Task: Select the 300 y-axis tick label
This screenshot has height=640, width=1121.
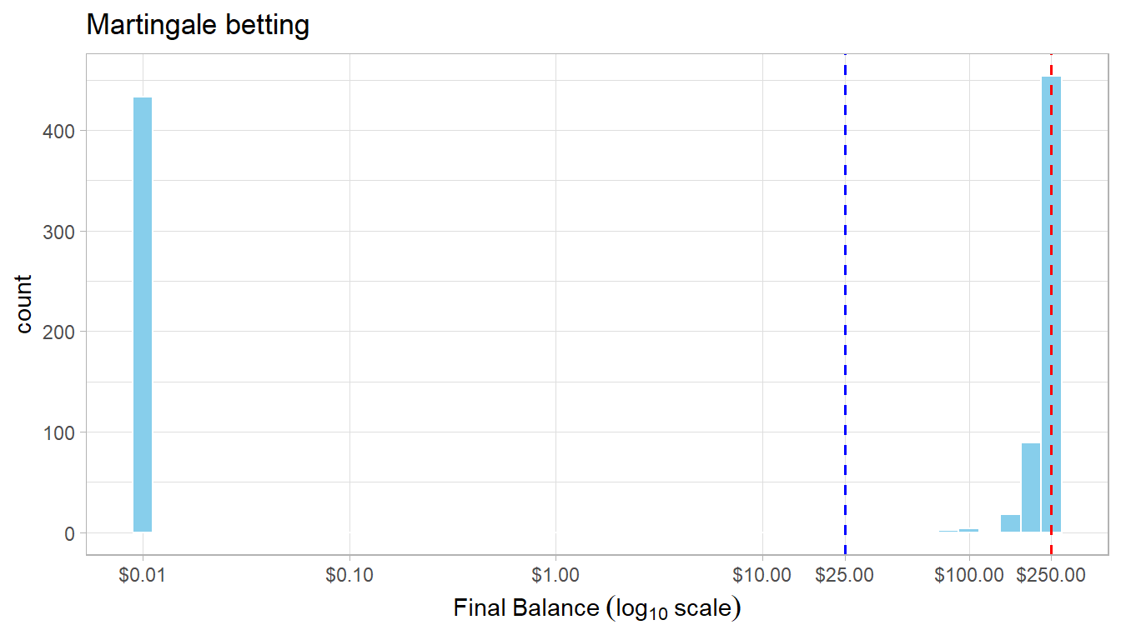Action: tap(63, 232)
